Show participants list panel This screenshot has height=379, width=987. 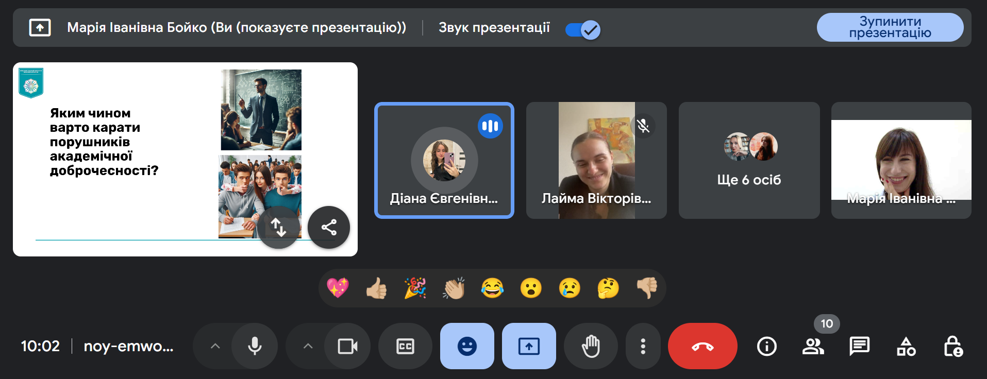813,346
